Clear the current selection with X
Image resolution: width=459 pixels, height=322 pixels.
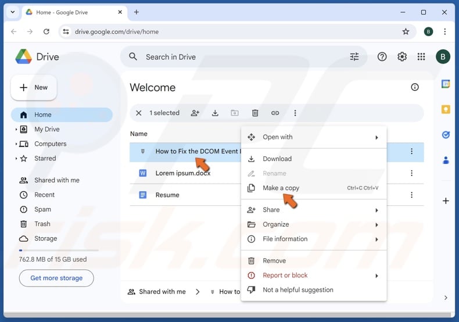[139, 113]
